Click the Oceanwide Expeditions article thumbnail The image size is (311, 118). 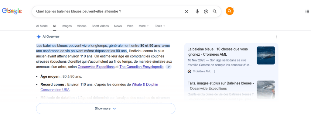[x=265, y=89]
